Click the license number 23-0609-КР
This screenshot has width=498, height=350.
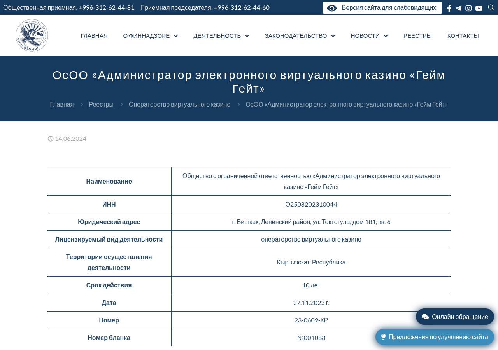[311, 320]
